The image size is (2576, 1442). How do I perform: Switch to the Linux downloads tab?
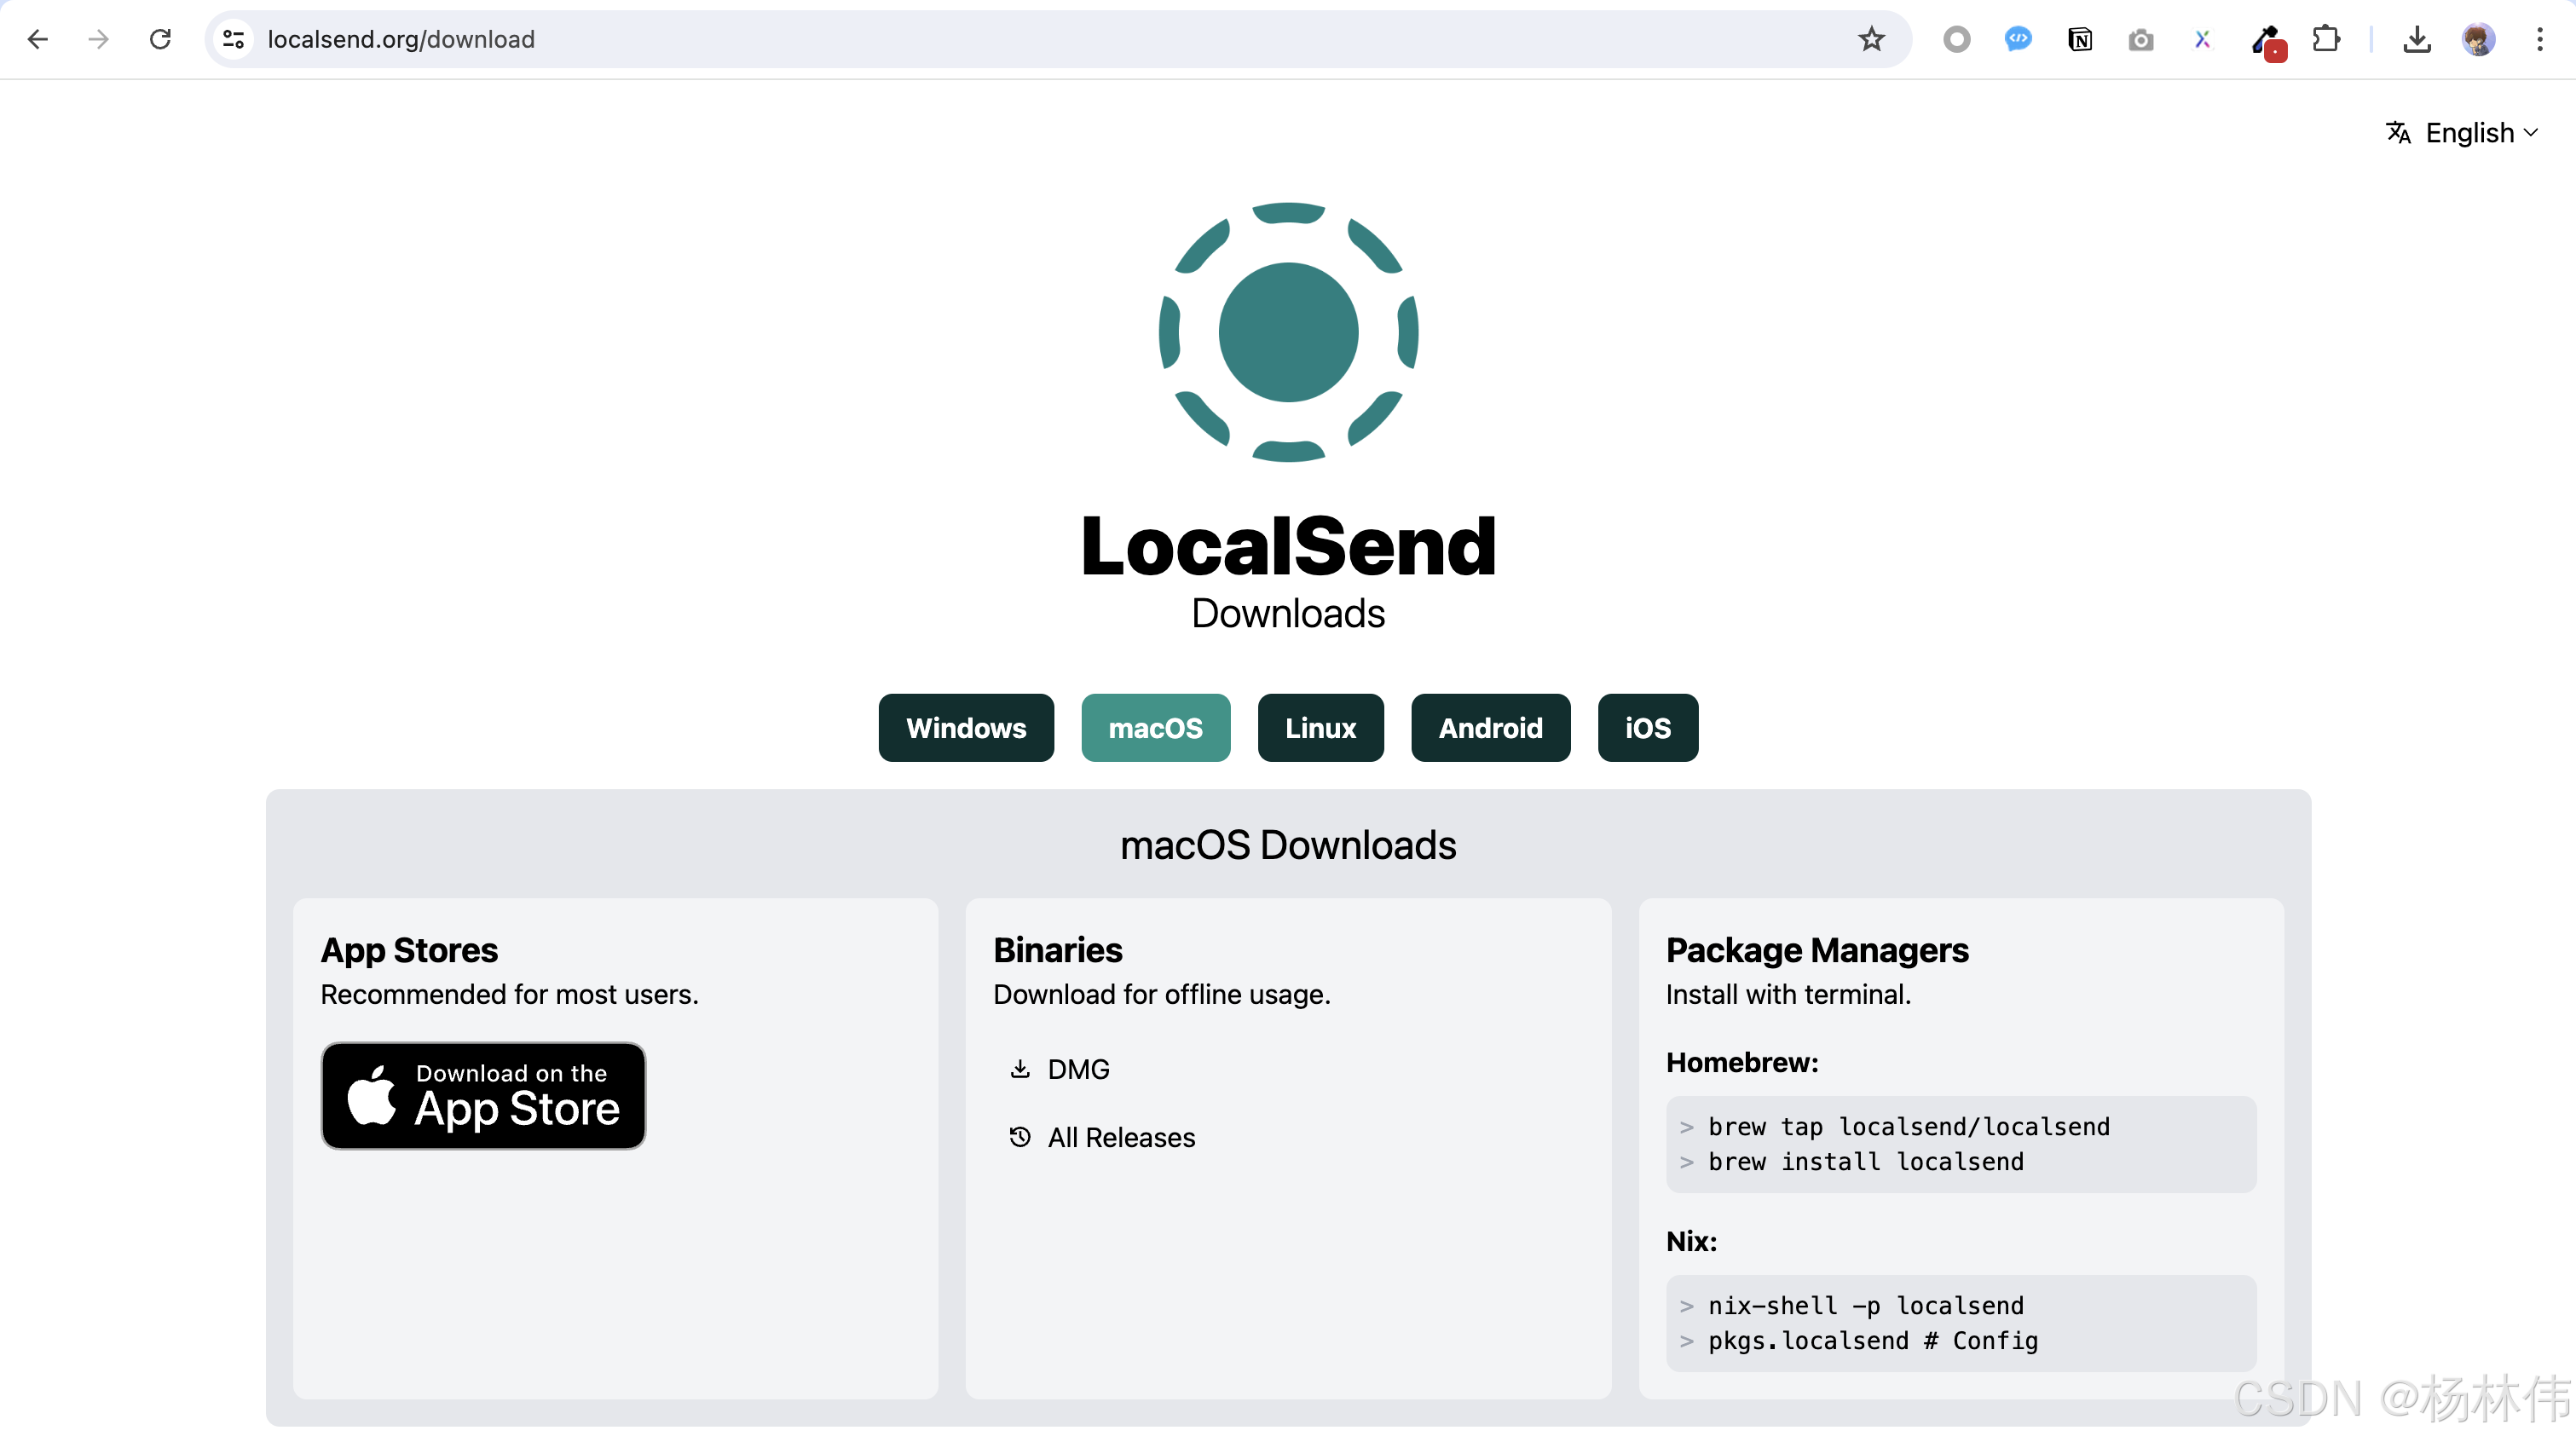pos(1320,727)
